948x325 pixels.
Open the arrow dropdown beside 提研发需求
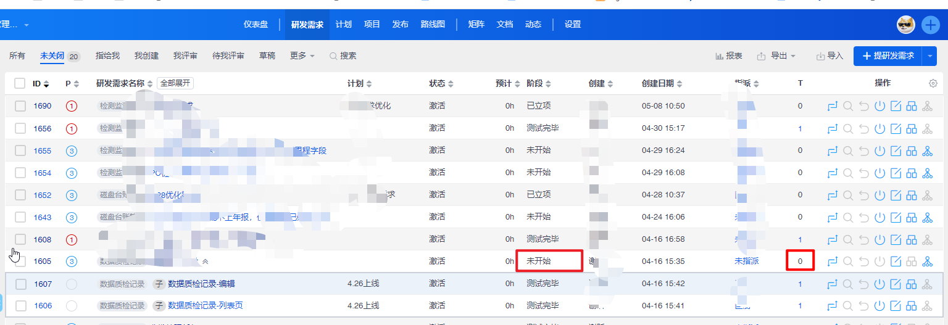pos(930,56)
